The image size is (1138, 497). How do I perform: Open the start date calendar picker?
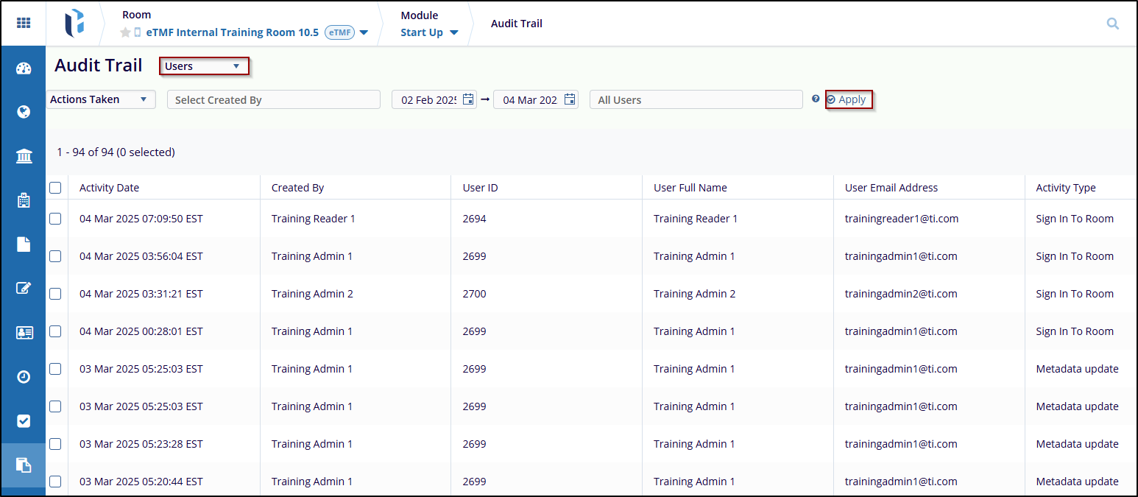(x=468, y=99)
